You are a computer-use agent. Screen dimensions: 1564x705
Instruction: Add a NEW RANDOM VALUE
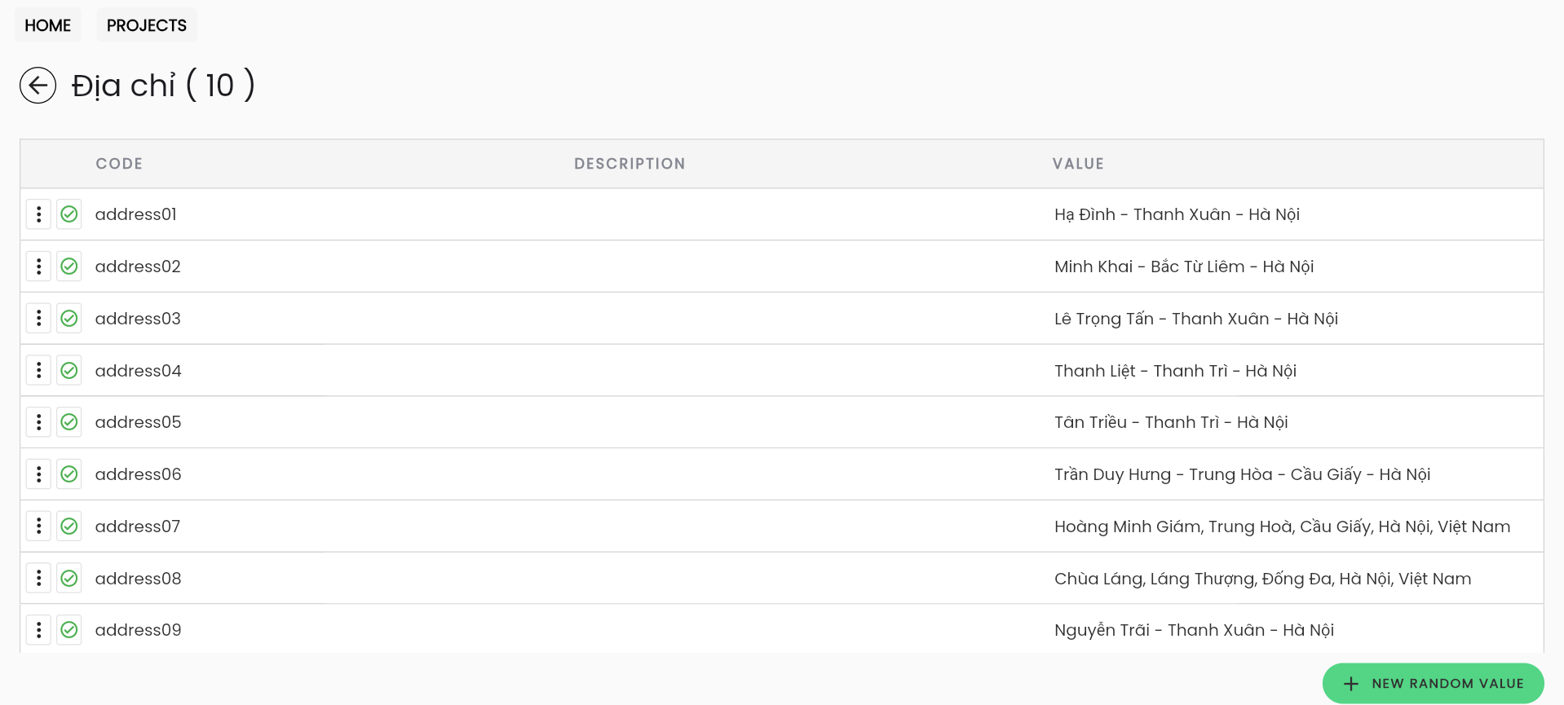pyautogui.click(x=1433, y=684)
